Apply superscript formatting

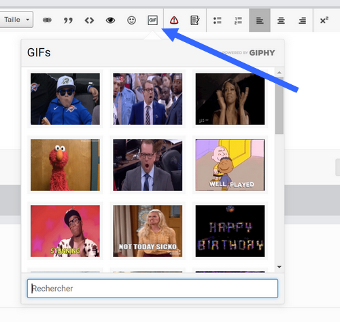point(324,20)
